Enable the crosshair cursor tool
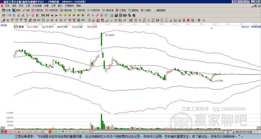This screenshot has width=261, height=139. coord(93,15)
